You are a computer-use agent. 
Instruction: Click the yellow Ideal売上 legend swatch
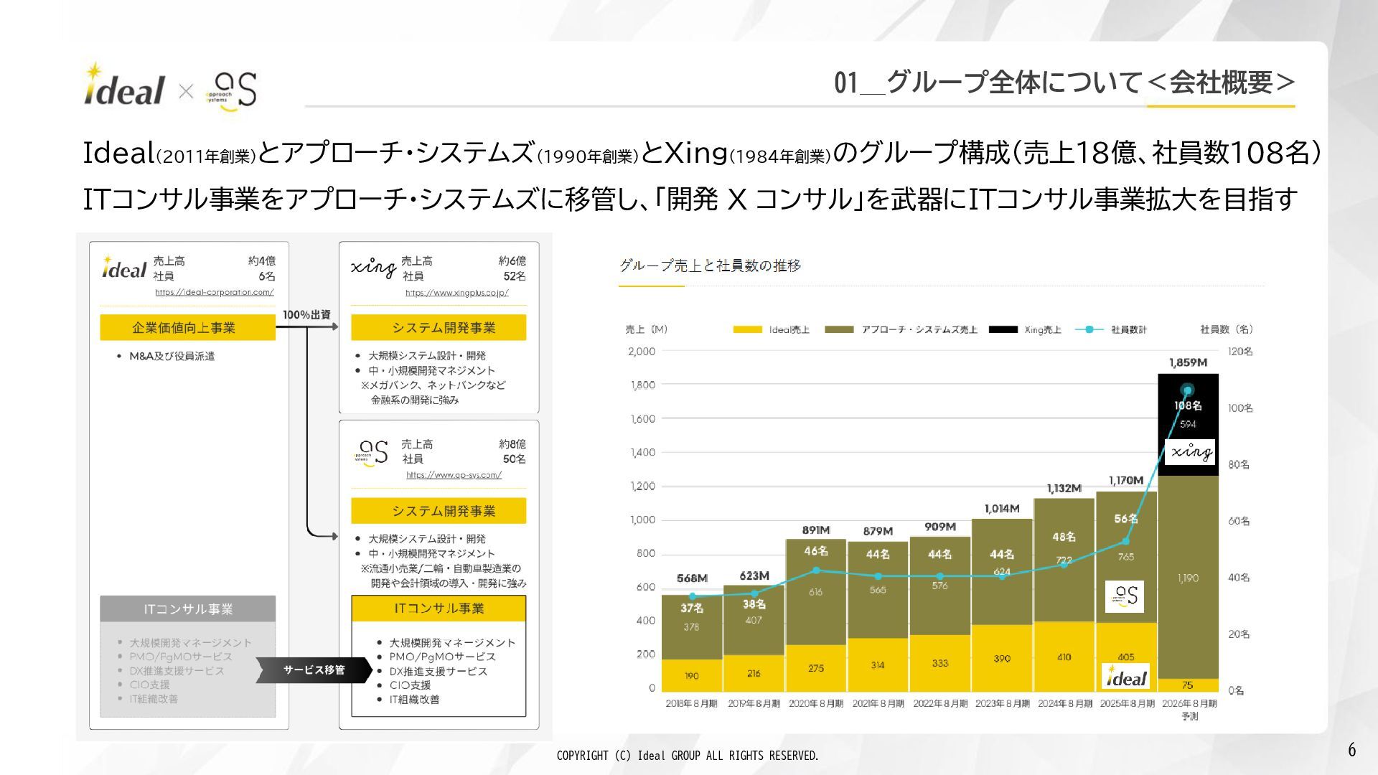pyautogui.click(x=747, y=330)
